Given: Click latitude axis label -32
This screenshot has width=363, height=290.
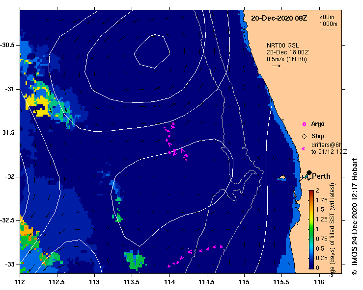Looking at the screenshot, I should tap(9, 177).
